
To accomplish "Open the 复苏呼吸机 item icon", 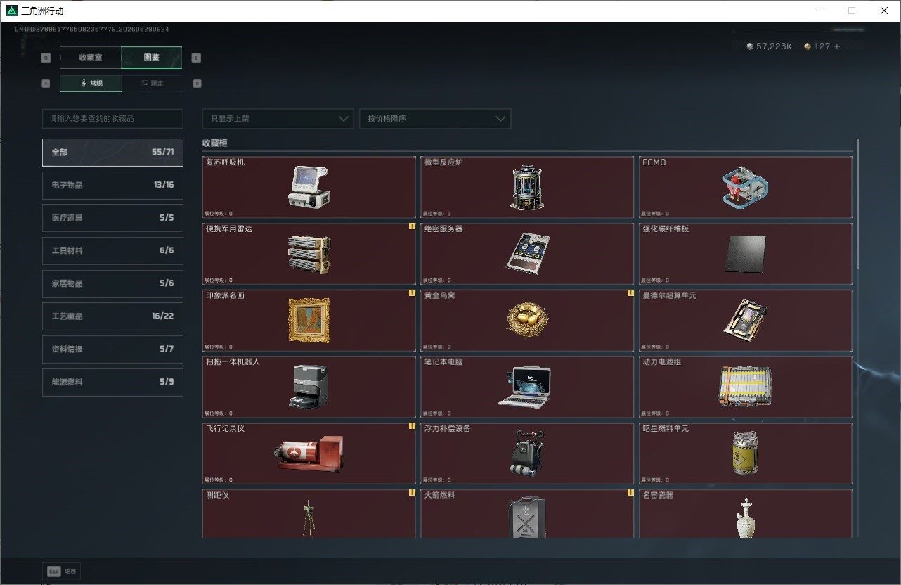I will click(309, 186).
